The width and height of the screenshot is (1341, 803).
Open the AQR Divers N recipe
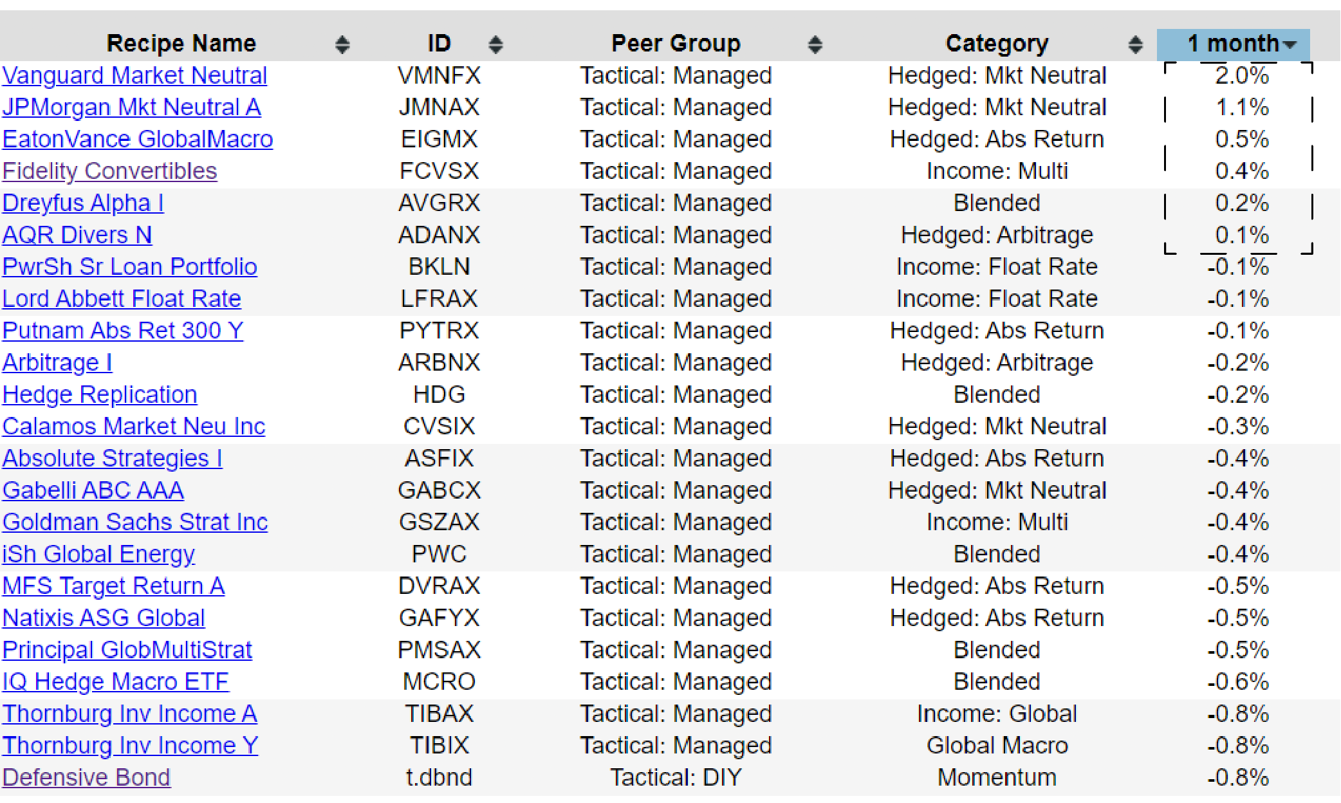point(77,235)
